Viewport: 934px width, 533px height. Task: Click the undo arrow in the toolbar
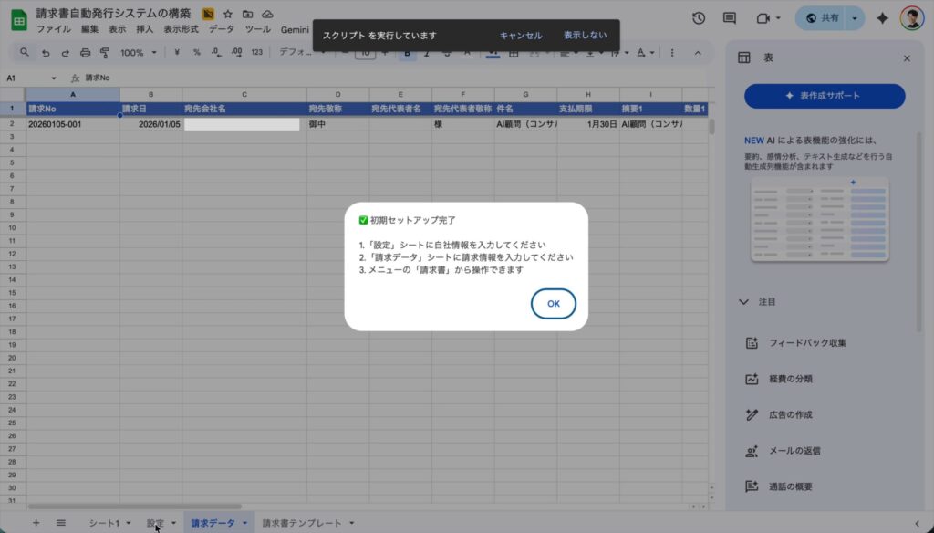[45, 53]
